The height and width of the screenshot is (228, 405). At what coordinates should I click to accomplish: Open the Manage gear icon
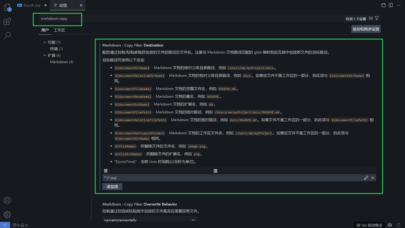[7, 214]
